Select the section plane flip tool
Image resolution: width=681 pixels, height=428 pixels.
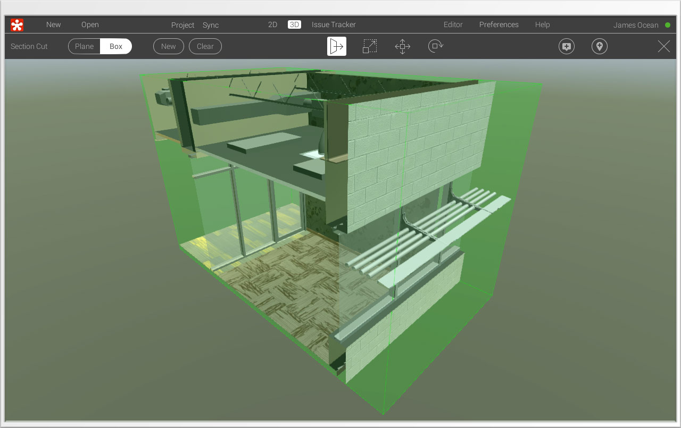(336, 46)
